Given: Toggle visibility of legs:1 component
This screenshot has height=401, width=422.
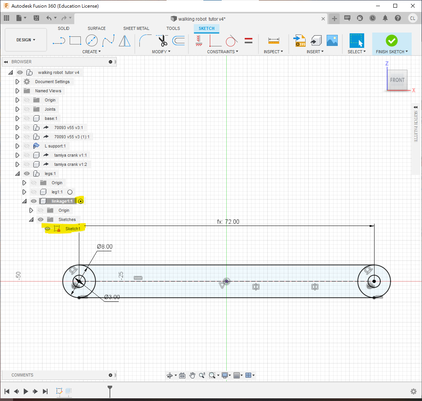Looking at the screenshot, I should (x=27, y=173).
